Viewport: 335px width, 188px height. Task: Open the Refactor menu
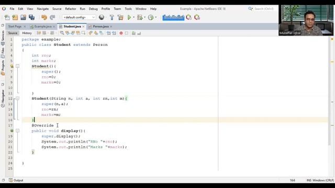[x=71, y=9]
